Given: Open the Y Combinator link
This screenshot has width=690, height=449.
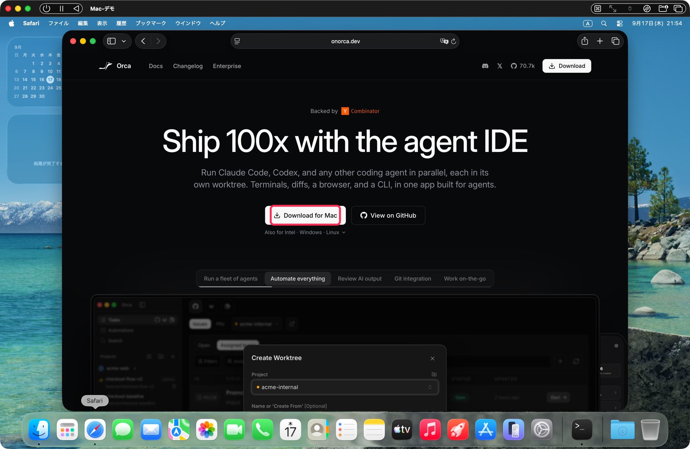Looking at the screenshot, I should point(360,111).
